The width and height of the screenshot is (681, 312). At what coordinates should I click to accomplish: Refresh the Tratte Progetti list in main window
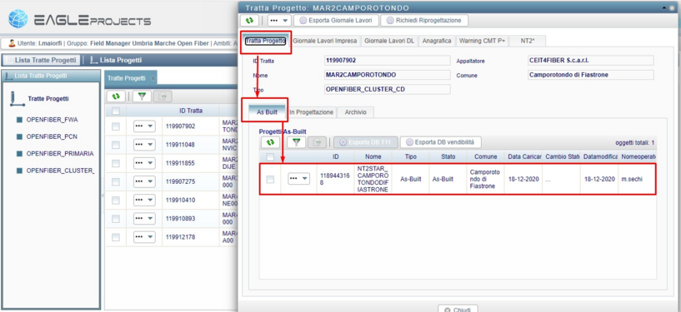click(116, 97)
